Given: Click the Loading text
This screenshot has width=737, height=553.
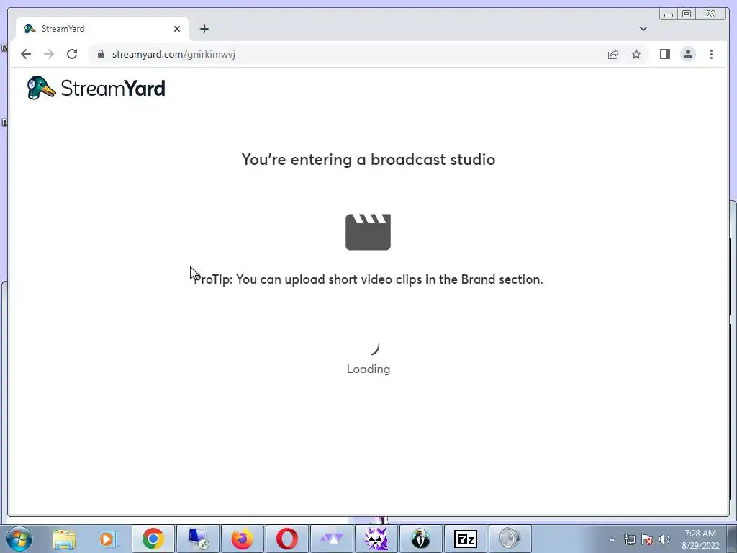Looking at the screenshot, I should pyautogui.click(x=368, y=369).
